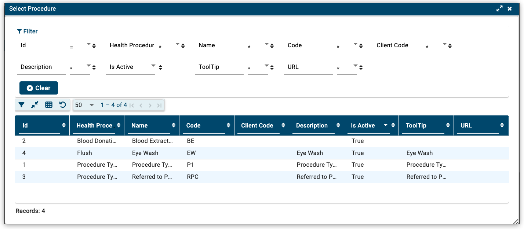Expand the dialog with the maximize arrows icon
This screenshot has width=524, height=229.
(499, 9)
